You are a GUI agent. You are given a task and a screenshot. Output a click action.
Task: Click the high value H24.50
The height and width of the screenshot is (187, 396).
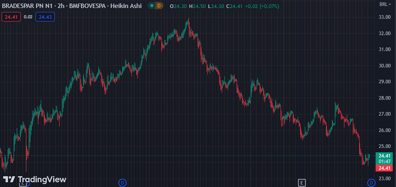[x=197, y=6]
